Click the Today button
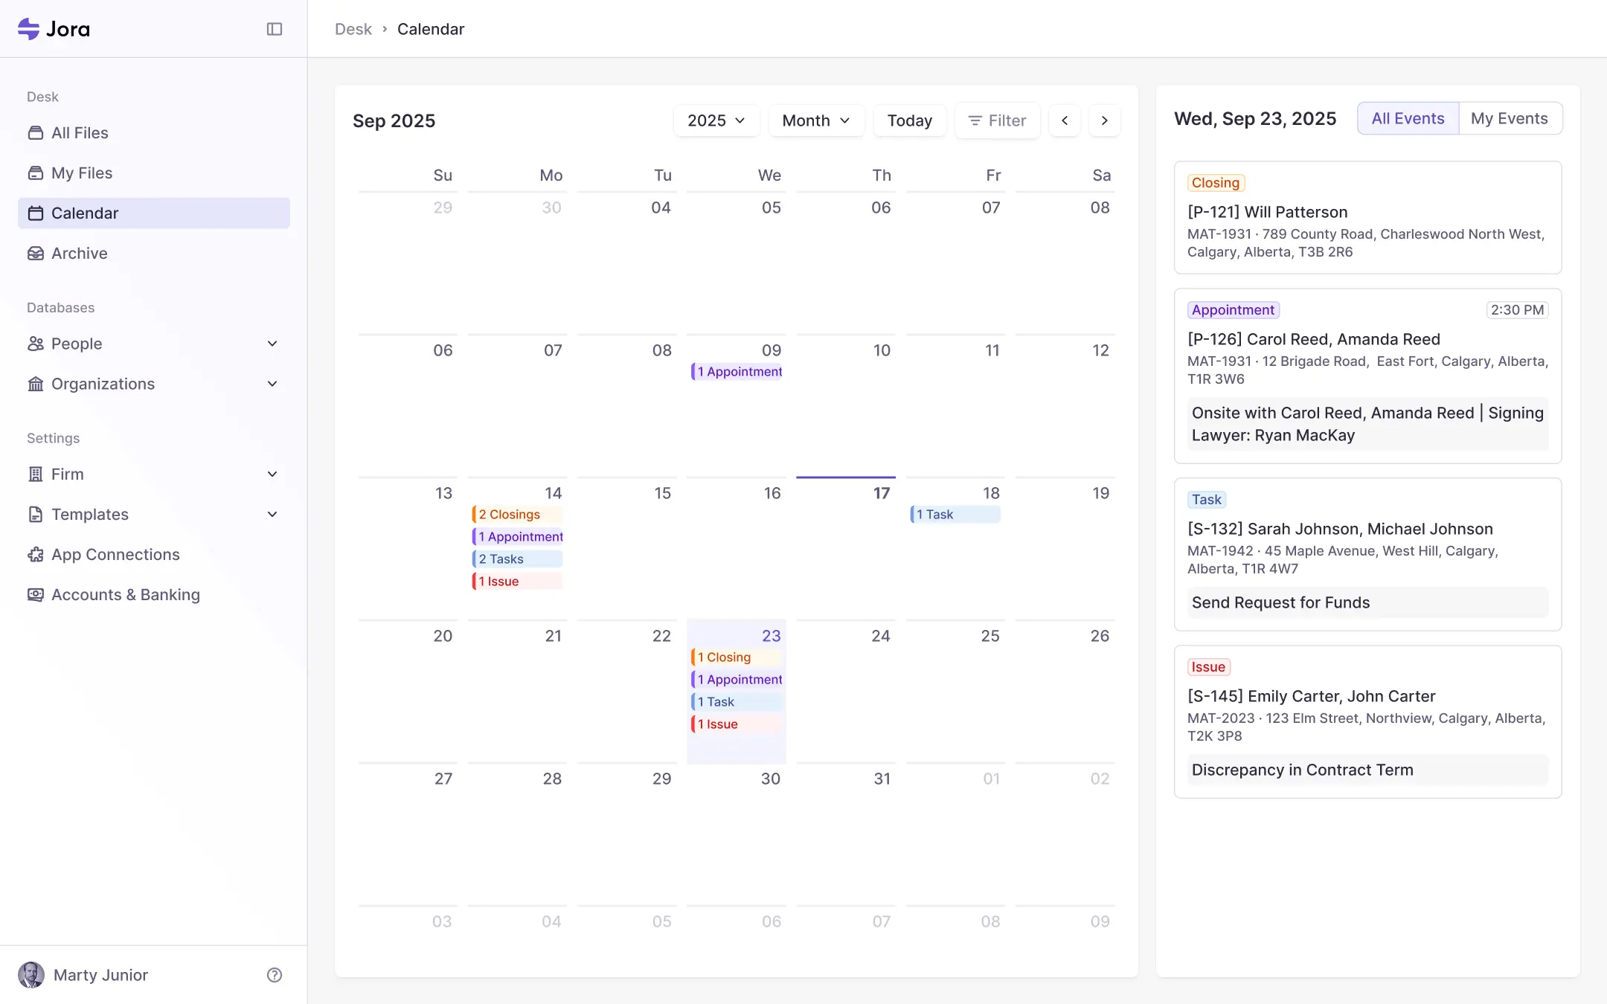Image resolution: width=1607 pixels, height=1004 pixels. click(908, 120)
